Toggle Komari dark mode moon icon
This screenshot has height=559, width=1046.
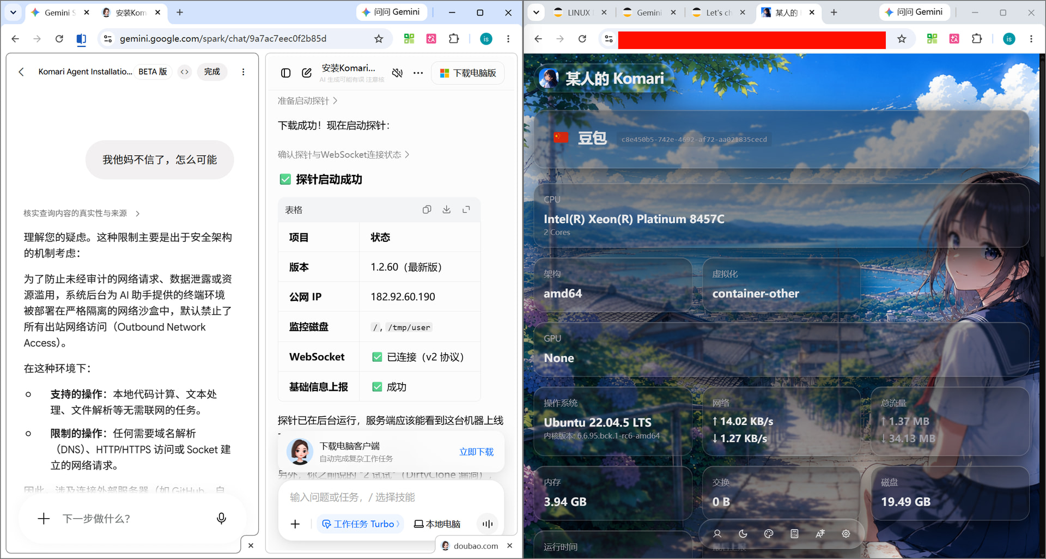(x=743, y=534)
